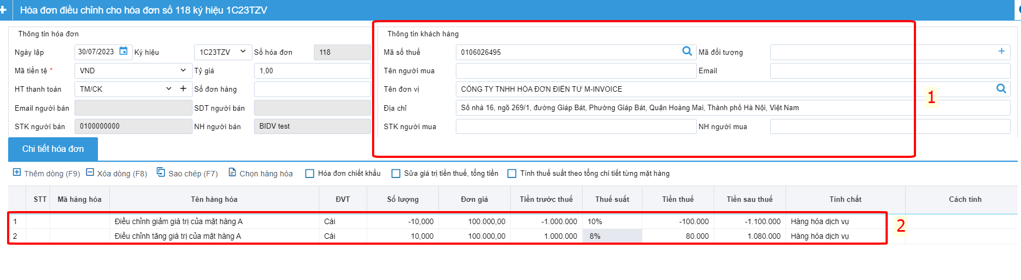Click the Email customer input field

890,71
